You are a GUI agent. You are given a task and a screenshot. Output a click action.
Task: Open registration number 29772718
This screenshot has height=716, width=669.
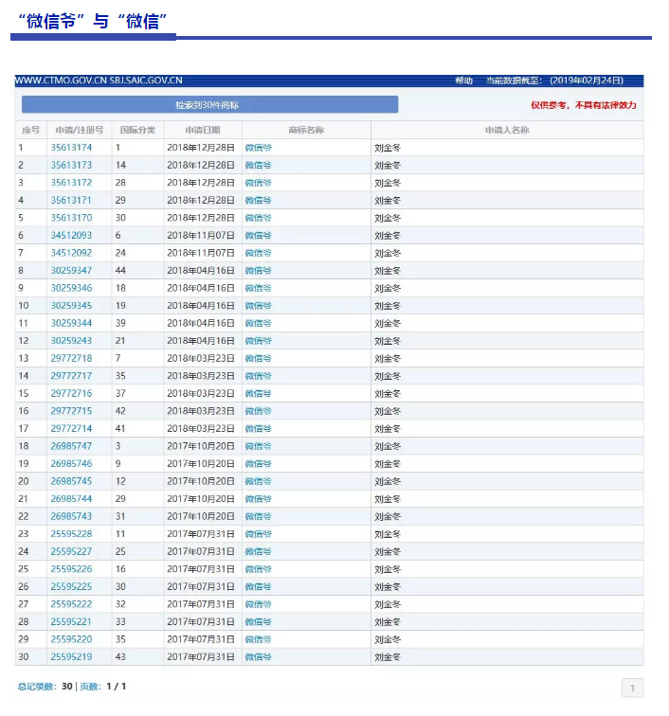(71, 359)
